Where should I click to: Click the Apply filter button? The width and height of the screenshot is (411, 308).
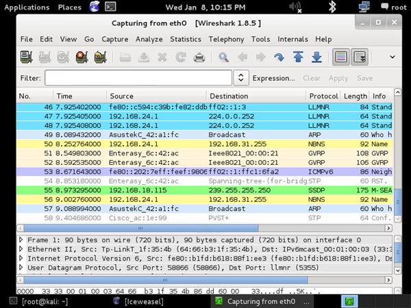click(338, 78)
